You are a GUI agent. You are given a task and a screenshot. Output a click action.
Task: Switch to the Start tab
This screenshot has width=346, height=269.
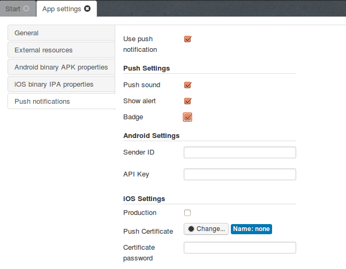coord(13,9)
